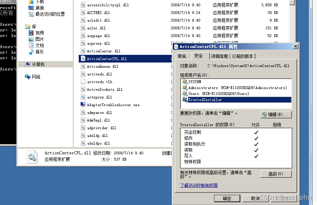Click the details pane file thumbnail
The height and width of the screenshot is (205, 317).
click(32, 156)
